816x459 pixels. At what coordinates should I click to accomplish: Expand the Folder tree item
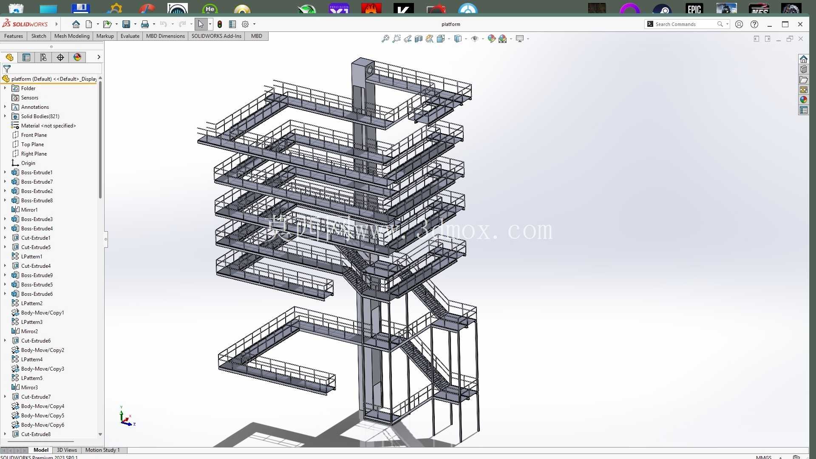tap(5, 88)
